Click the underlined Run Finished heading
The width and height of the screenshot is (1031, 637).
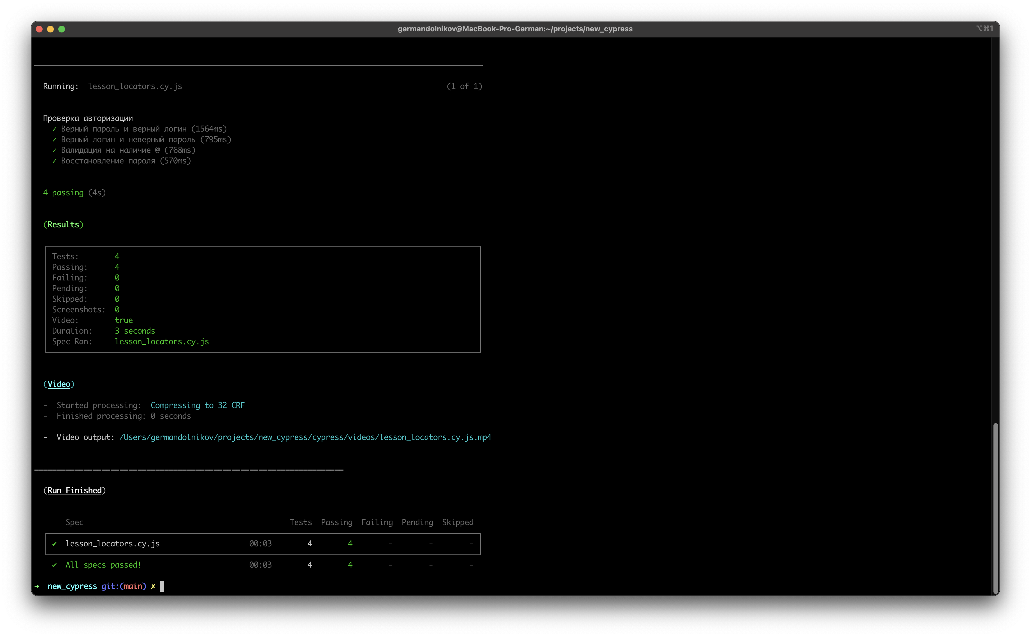(x=75, y=490)
